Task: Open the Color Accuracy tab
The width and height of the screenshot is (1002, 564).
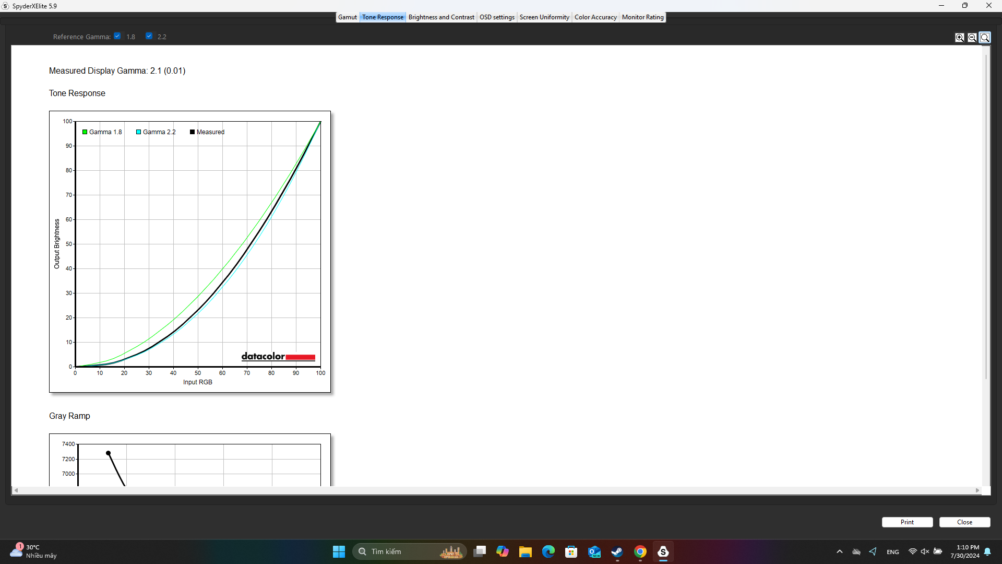Action: click(595, 17)
